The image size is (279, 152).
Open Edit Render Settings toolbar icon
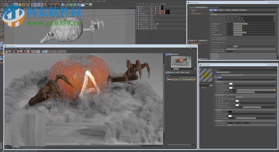pyautogui.click(x=58, y=5)
